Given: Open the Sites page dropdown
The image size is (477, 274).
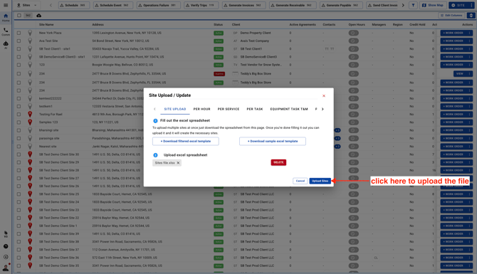Looking at the screenshot, I should (27, 5).
